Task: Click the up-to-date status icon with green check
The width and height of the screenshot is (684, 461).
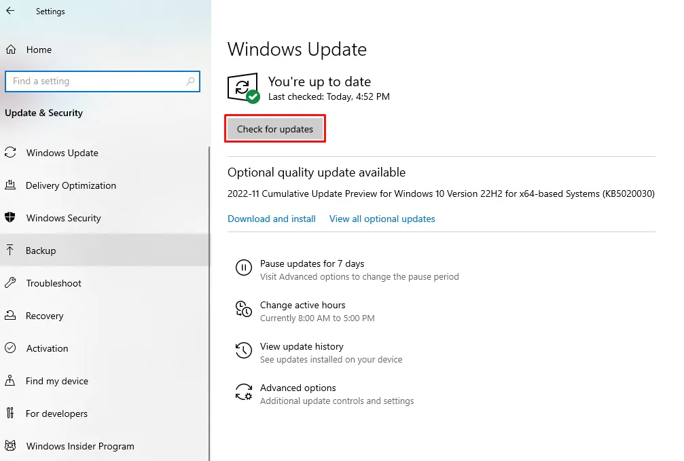Action: [x=244, y=88]
